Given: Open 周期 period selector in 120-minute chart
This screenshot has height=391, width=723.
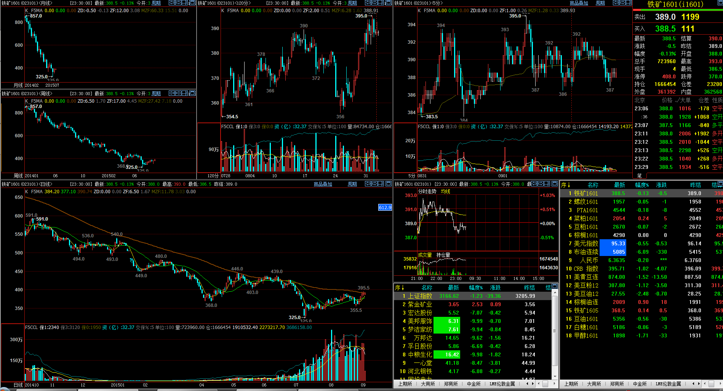Looking at the screenshot, I should pos(352,3).
